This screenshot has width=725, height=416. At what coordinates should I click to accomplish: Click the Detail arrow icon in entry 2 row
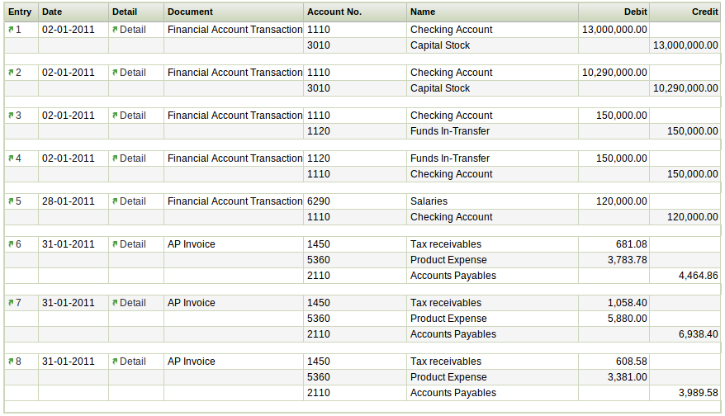(x=116, y=73)
